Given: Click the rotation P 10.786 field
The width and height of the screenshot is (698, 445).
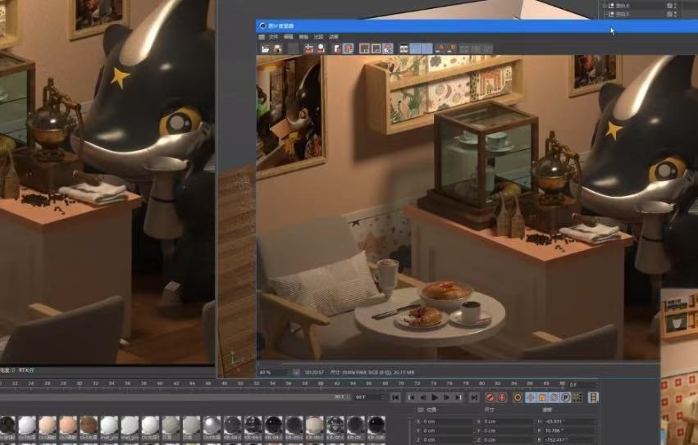Looking at the screenshot, I should point(569,431).
